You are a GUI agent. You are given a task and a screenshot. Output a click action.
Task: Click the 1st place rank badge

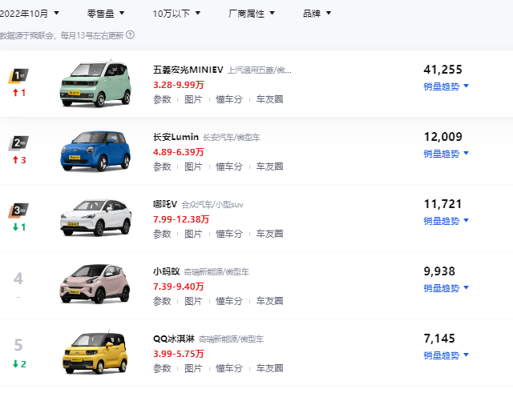[x=18, y=76]
